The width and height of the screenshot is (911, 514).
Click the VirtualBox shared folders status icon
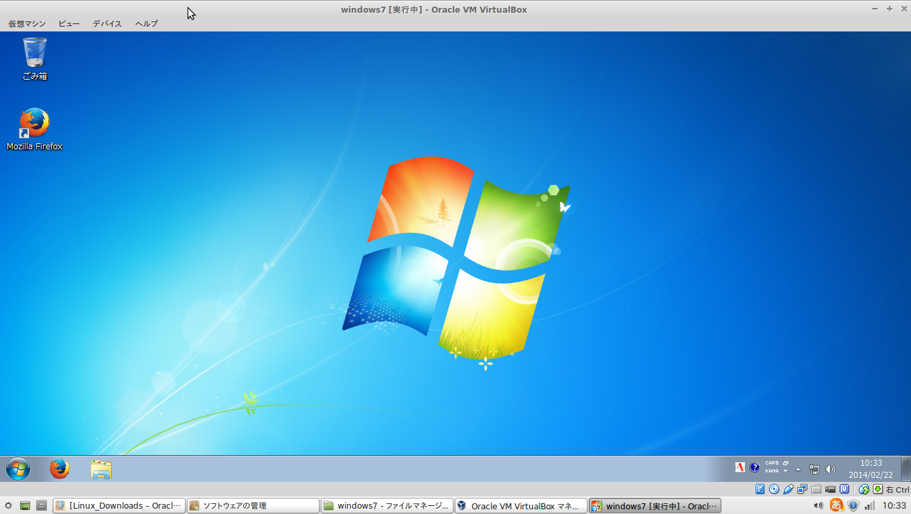click(x=817, y=489)
